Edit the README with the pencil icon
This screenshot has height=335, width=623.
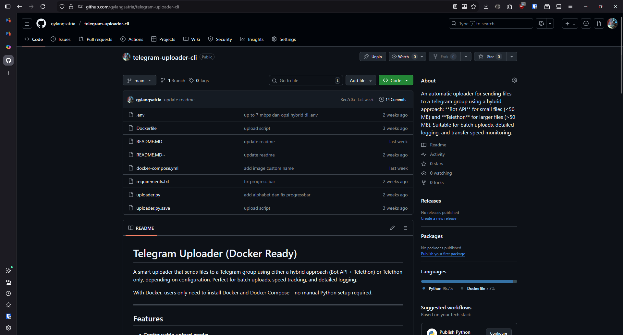392,228
